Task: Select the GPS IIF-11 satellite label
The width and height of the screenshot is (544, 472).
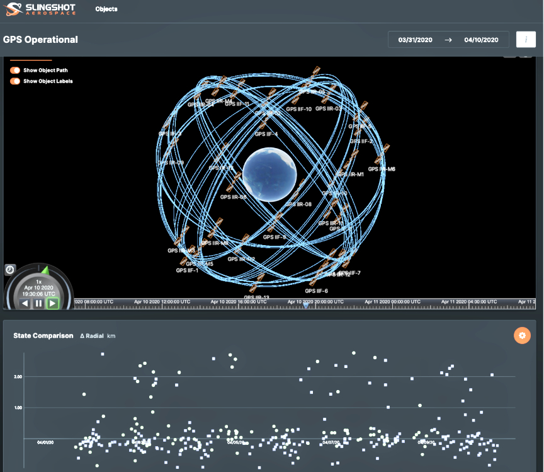Action: tap(237, 104)
